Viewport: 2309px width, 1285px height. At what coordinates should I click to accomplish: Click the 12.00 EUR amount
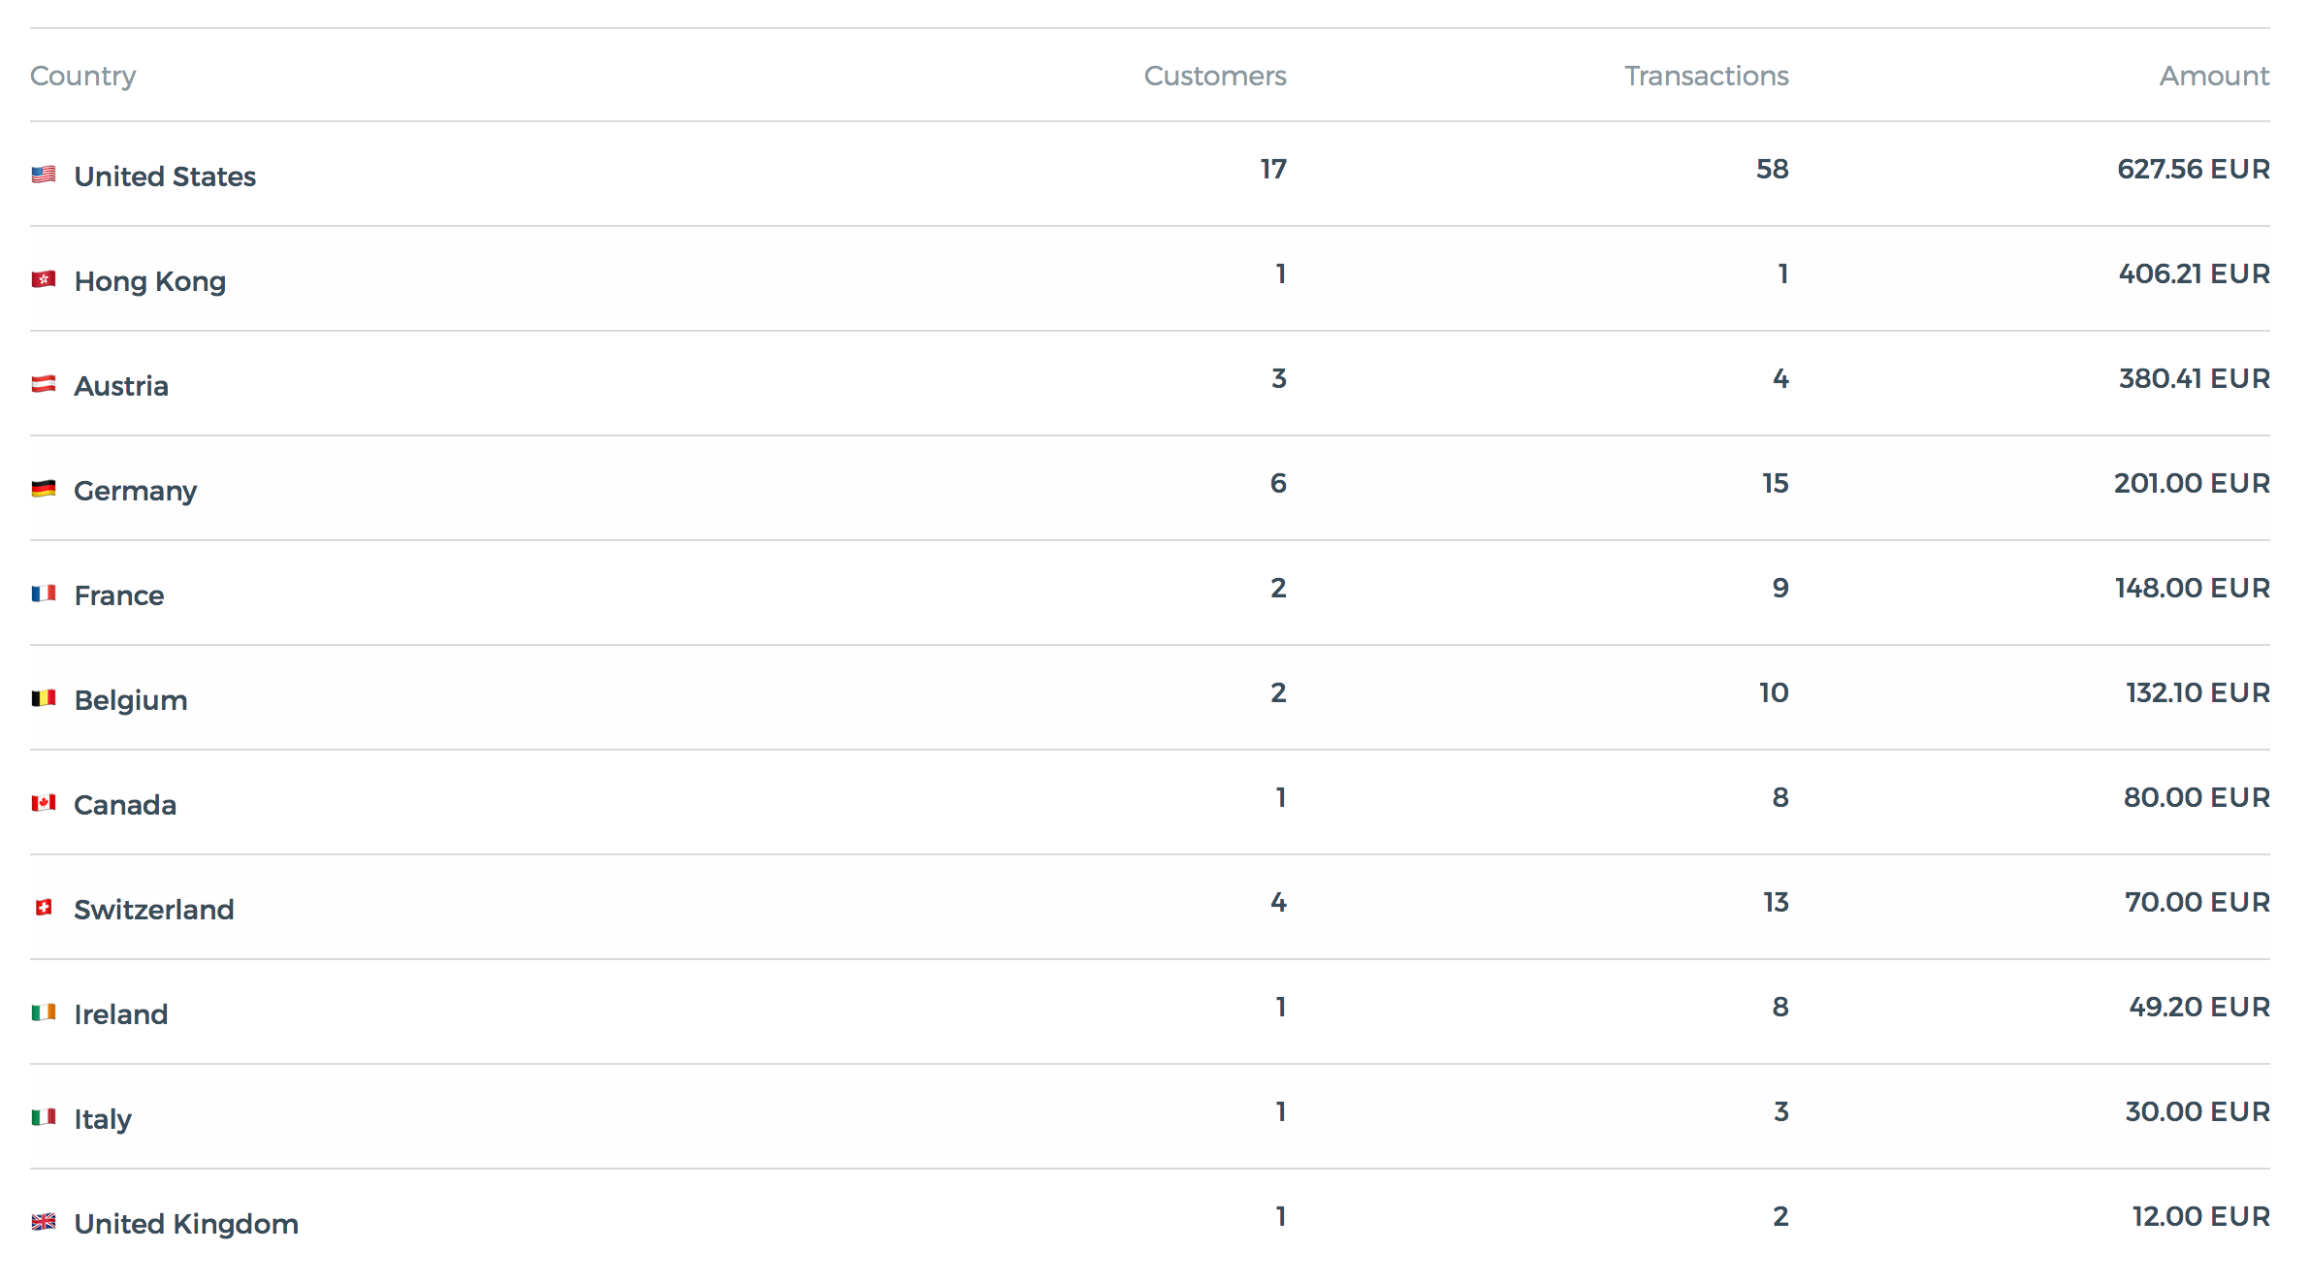pos(2201,1216)
